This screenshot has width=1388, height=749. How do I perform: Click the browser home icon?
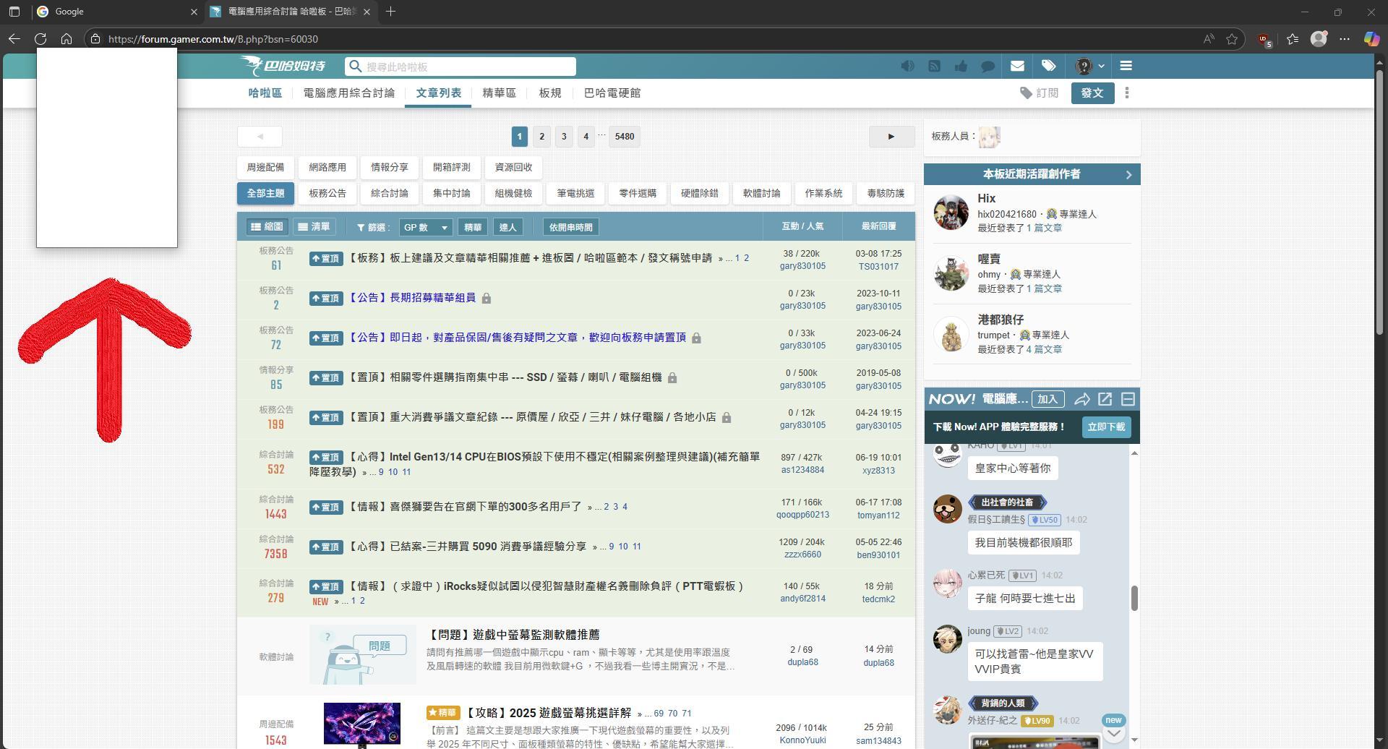tap(67, 39)
